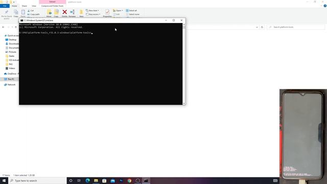Viewport: 327px width, 184px height.
Task: Minimize the cmd.exe window
Action: click(x=166, y=20)
